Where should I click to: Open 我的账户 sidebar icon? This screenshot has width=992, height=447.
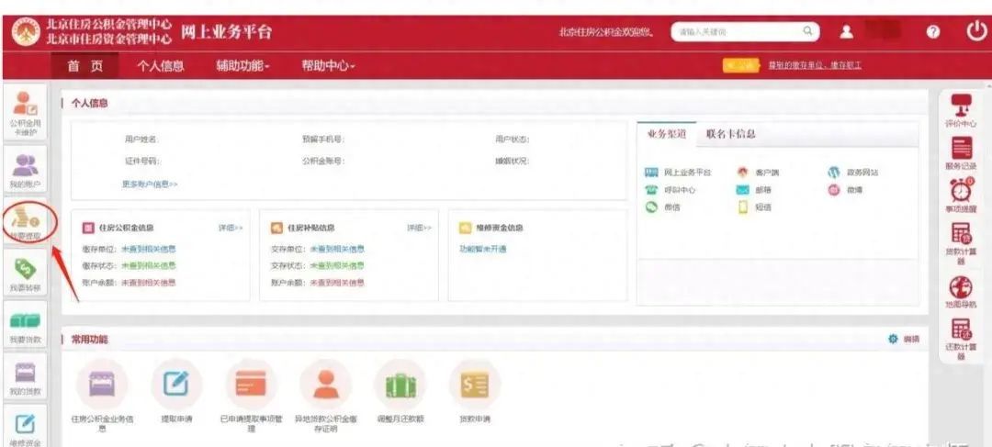26,170
